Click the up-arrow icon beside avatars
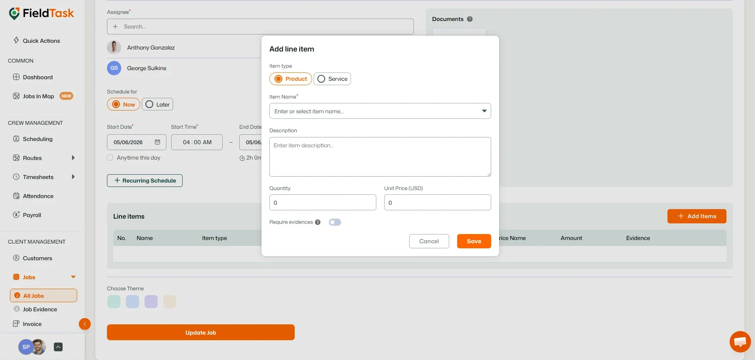Image resolution: width=755 pixels, height=360 pixels. pyautogui.click(x=58, y=347)
